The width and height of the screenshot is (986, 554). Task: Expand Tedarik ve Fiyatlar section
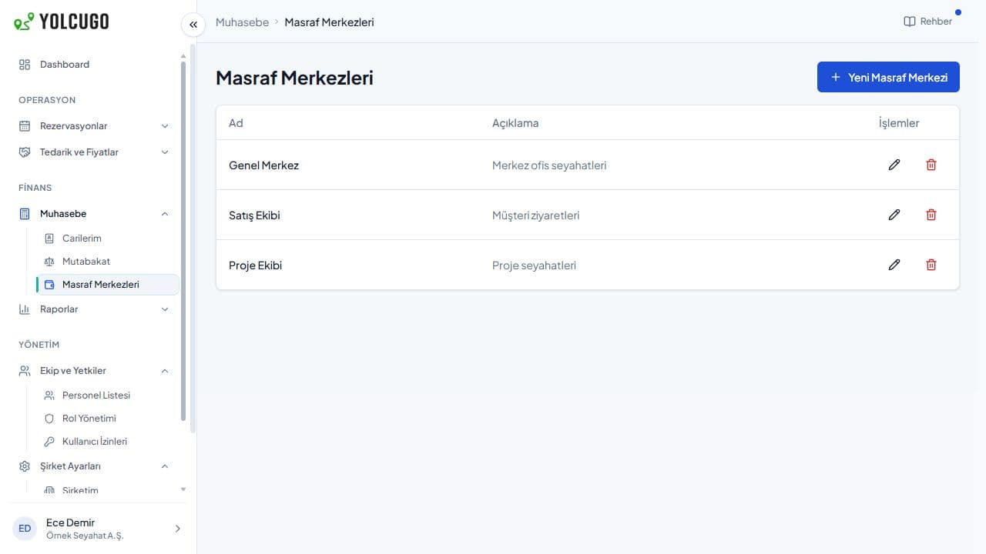[94, 152]
